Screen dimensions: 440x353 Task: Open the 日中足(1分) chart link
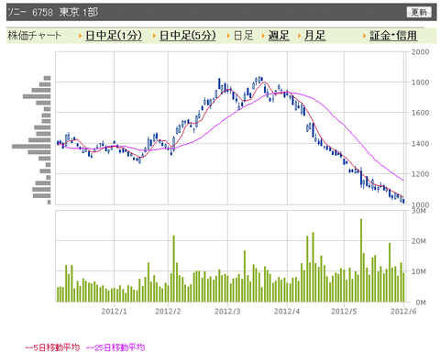[x=114, y=36]
